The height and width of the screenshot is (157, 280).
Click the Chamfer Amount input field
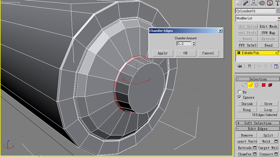[184, 43]
